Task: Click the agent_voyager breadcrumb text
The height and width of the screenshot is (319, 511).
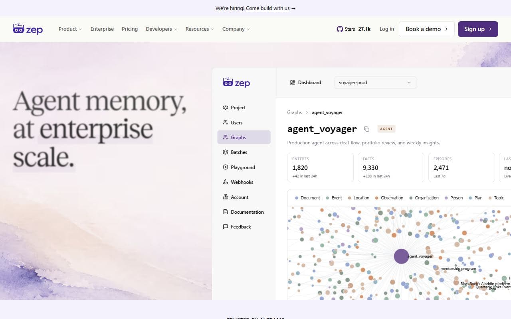Action: [327, 112]
